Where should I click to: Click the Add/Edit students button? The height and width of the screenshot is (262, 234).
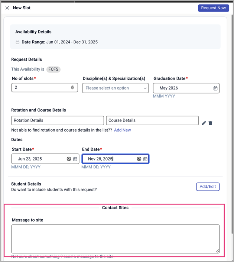(x=208, y=187)
